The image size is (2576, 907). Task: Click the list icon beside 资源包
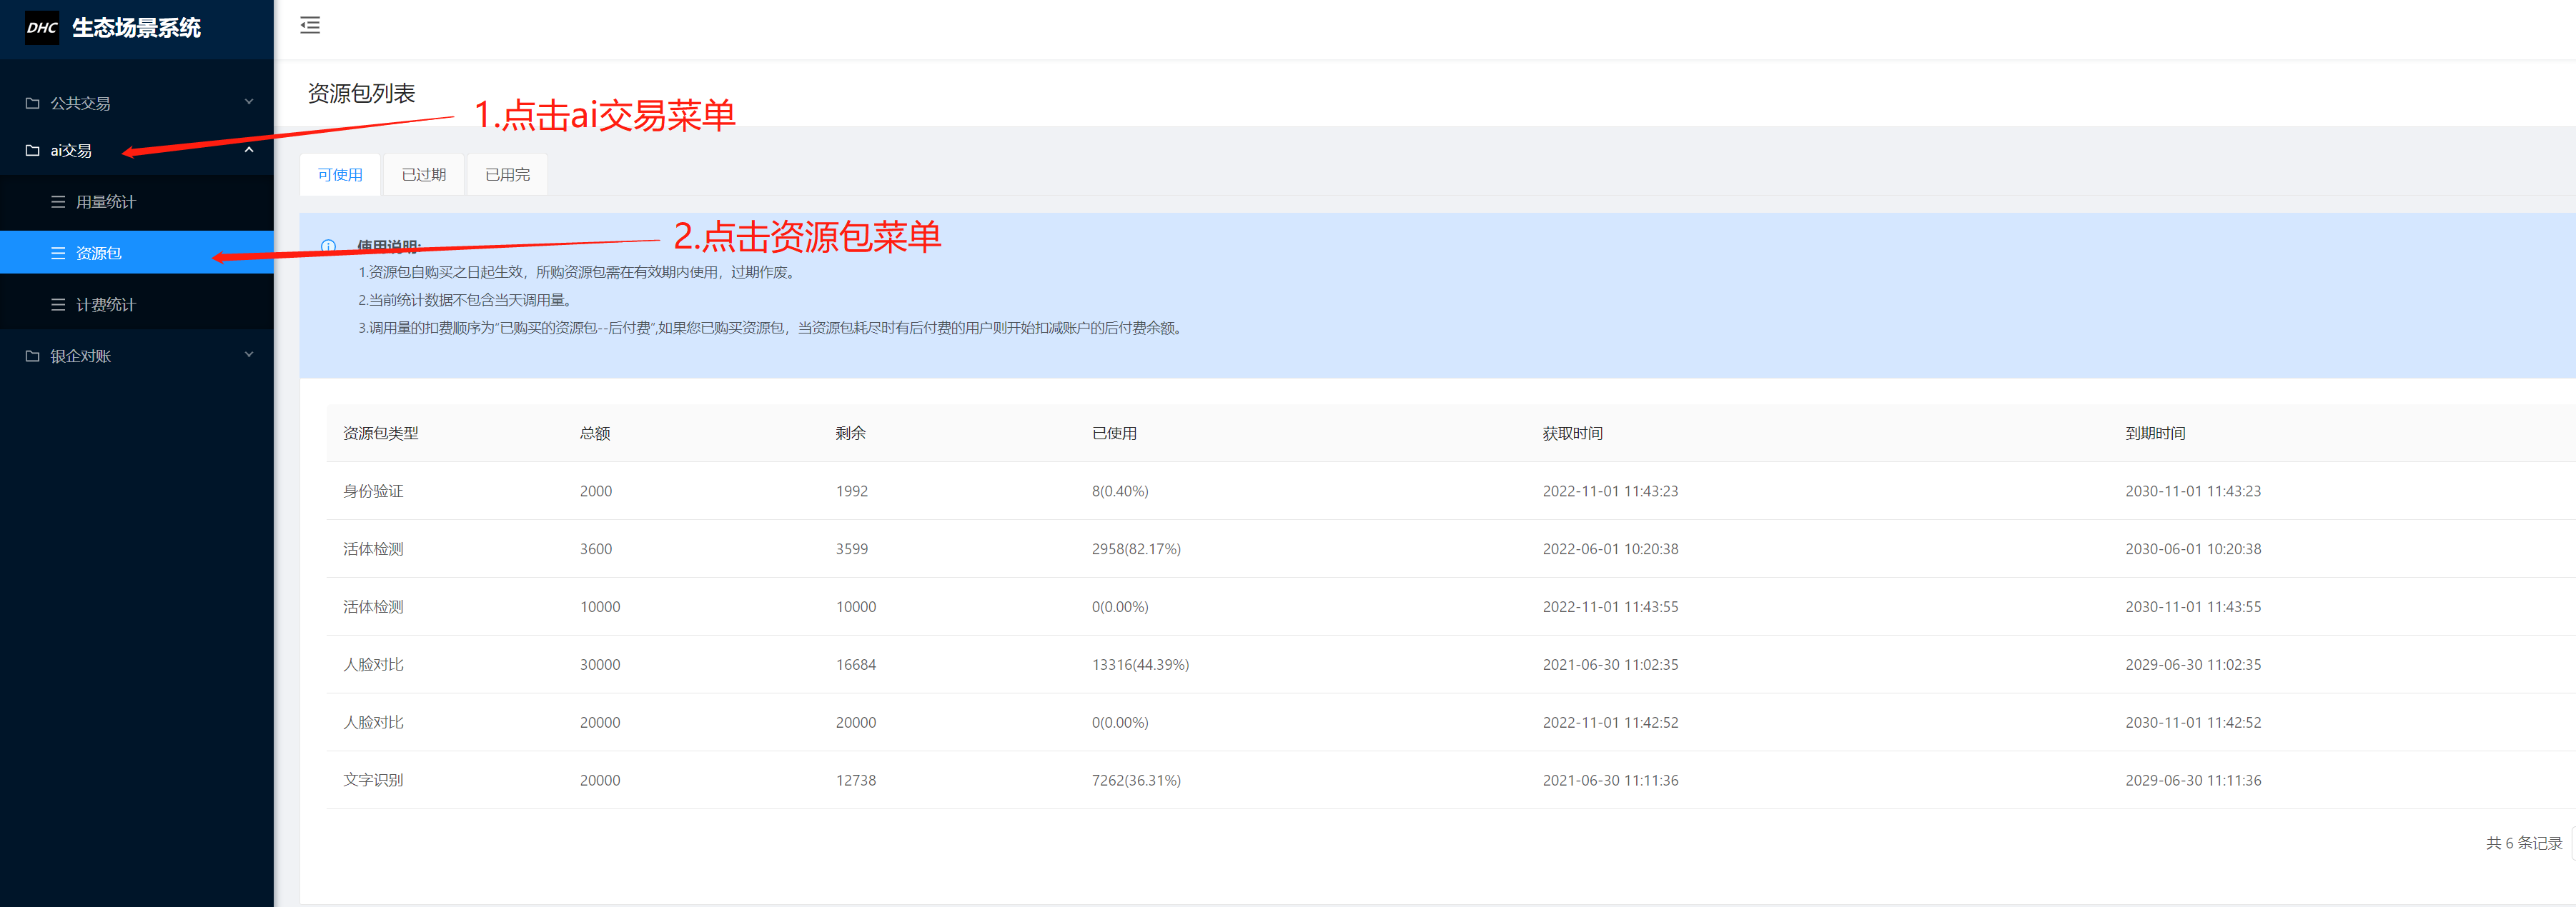58,254
